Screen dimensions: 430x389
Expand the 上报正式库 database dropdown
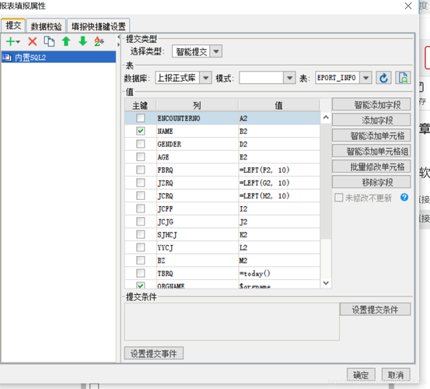(x=206, y=78)
